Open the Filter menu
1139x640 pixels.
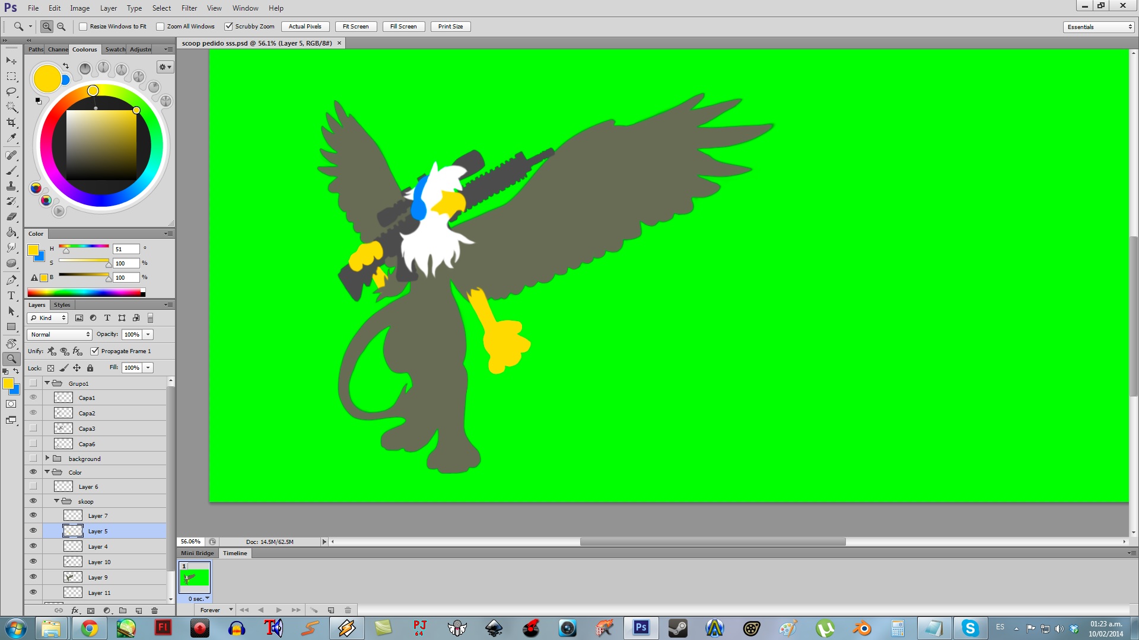[x=189, y=8]
